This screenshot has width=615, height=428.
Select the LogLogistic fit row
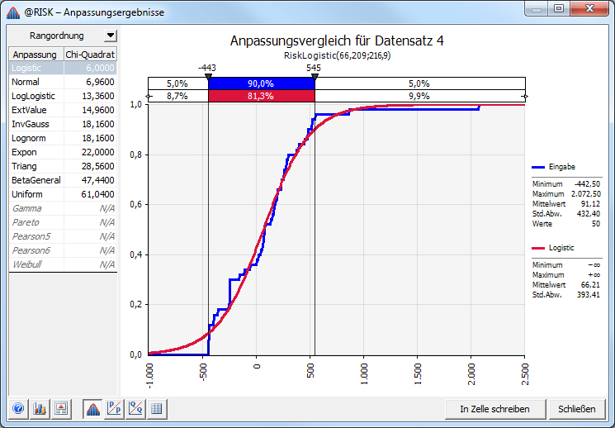point(63,96)
